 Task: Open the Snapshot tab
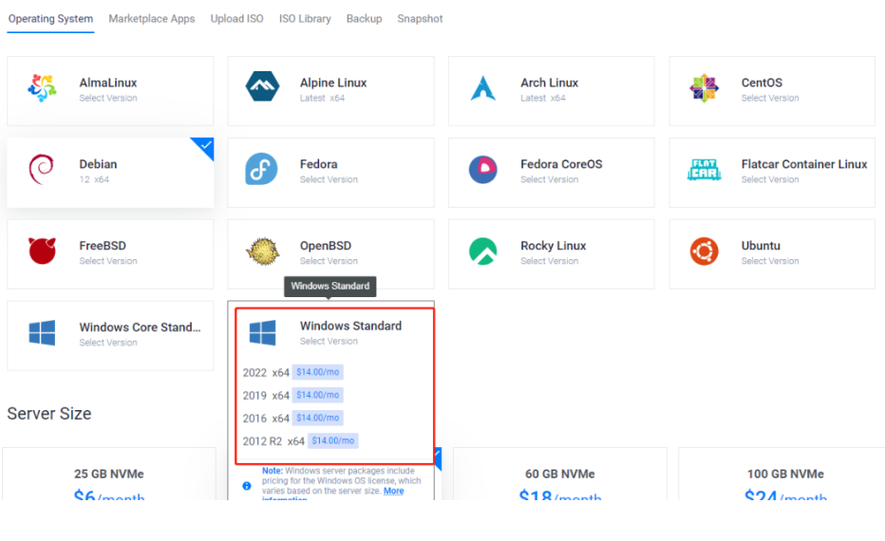click(420, 19)
